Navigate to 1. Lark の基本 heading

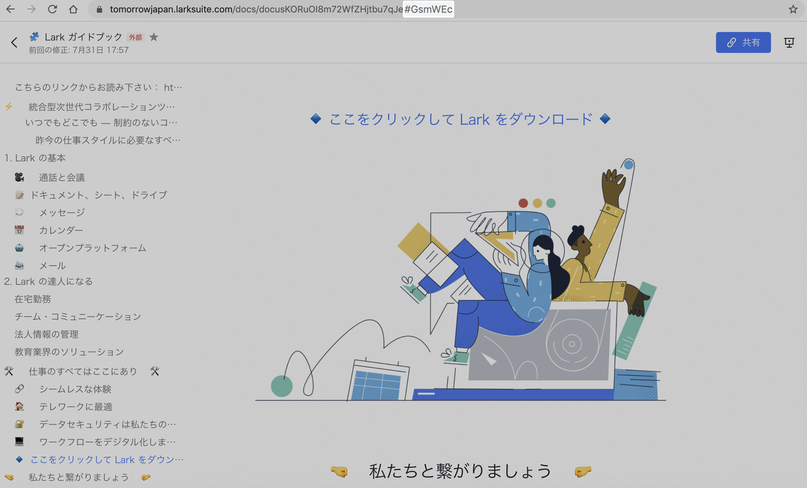click(35, 158)
